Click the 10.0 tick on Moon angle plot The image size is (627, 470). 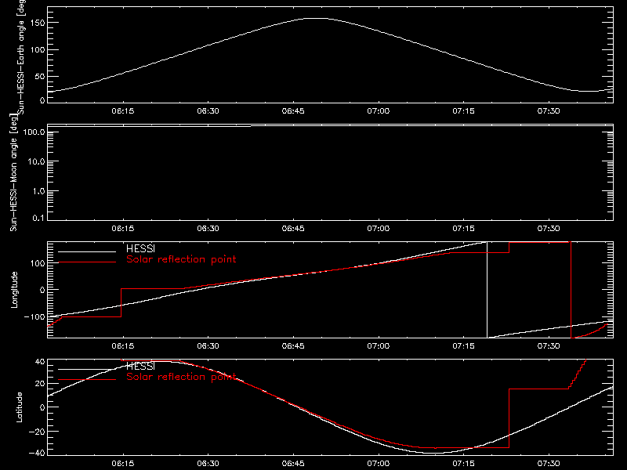(x=36, y=161)
